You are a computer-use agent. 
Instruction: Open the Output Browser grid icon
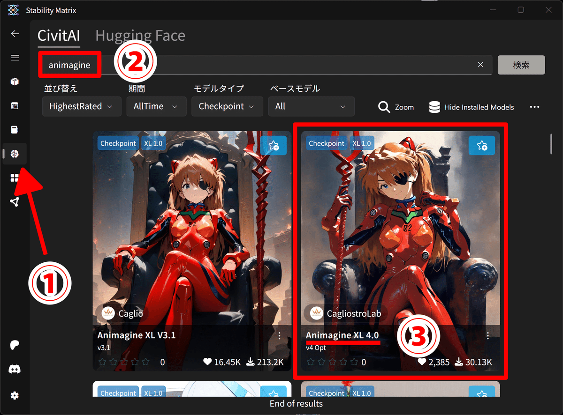point(15,178)
